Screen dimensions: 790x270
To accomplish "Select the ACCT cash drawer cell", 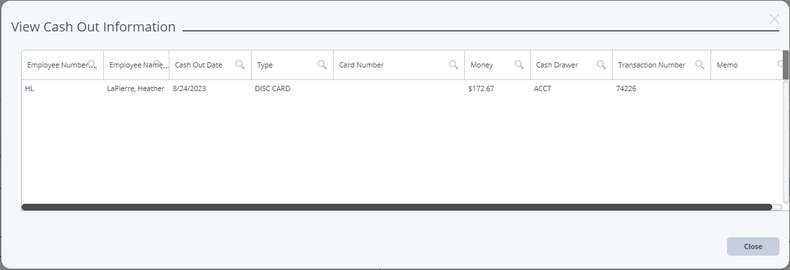I will tap(571, 88).
